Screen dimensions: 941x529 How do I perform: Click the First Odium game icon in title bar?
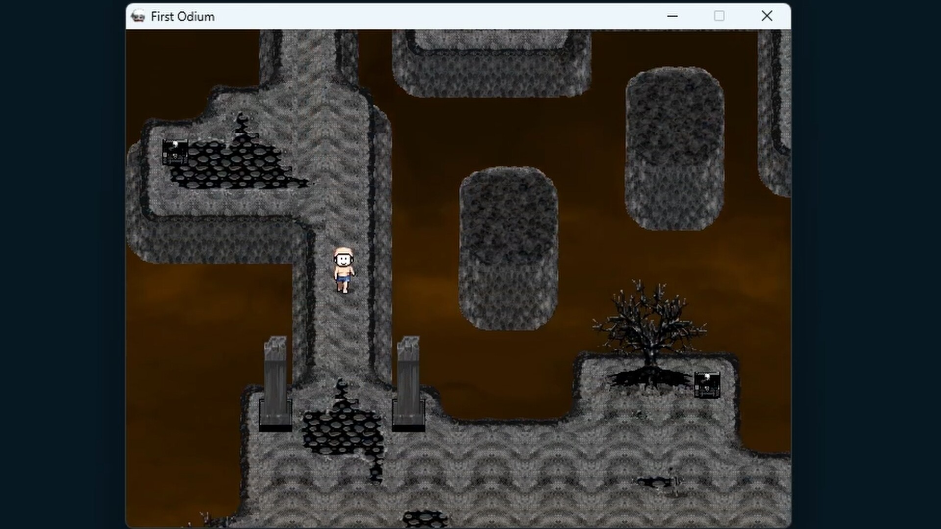pyautogui.click(x=138, y=16)
